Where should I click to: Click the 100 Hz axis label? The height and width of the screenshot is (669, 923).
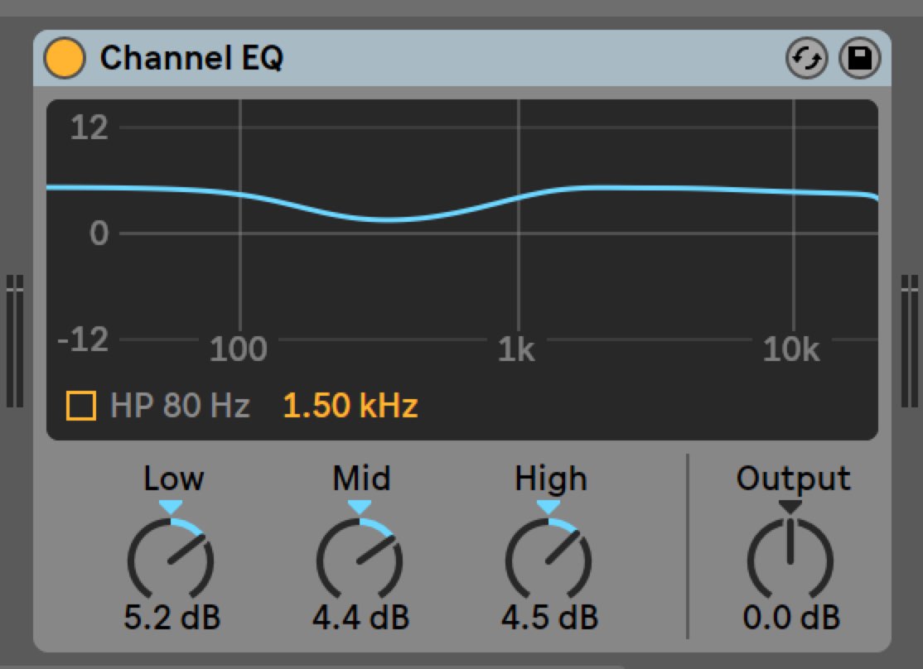(x=239, y=349)
